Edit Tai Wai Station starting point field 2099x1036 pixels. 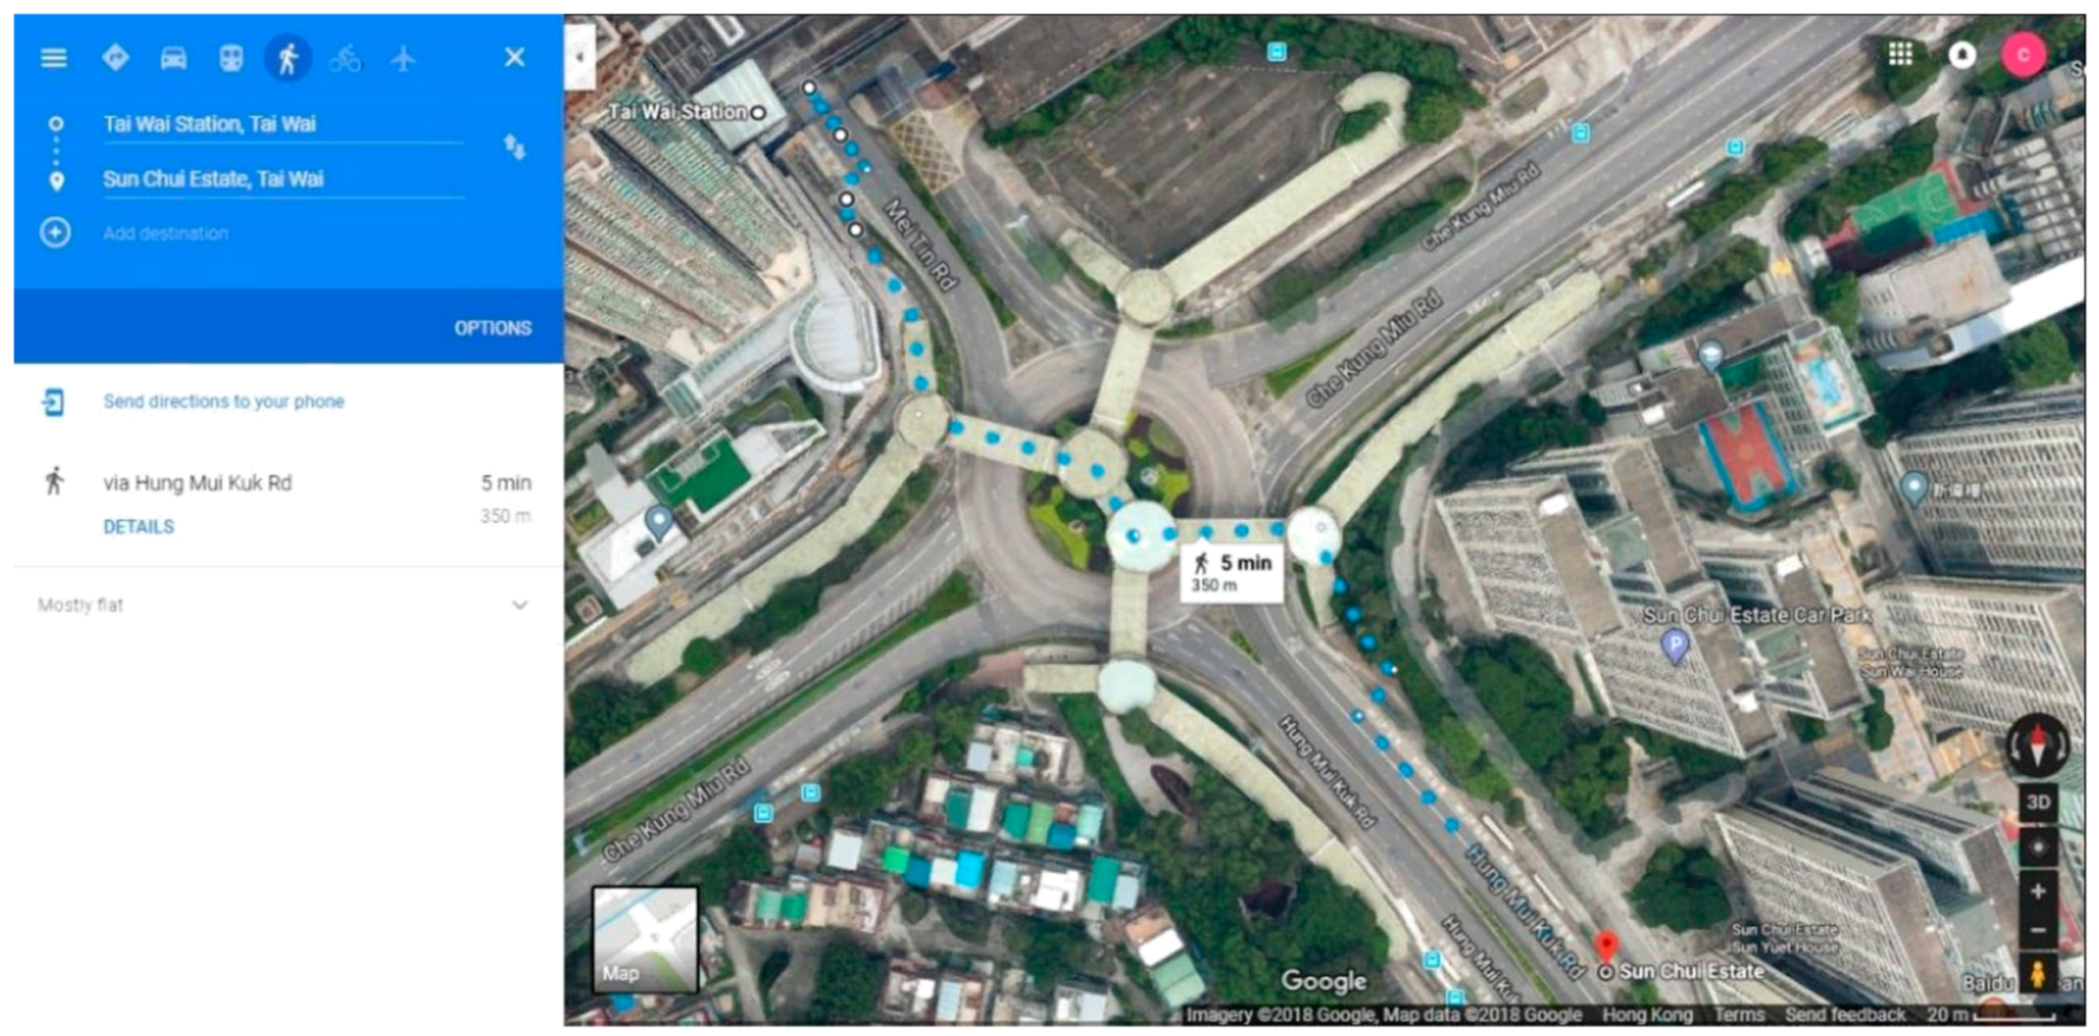pos(284,124)
